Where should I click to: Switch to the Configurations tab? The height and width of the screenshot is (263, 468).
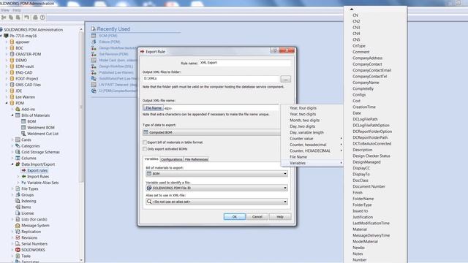coord(172,159)
